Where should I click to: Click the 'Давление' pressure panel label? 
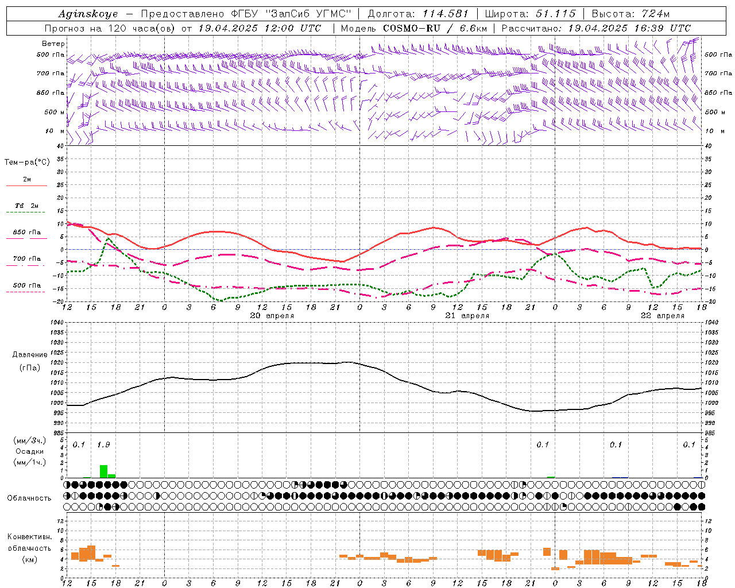point(29,355)
